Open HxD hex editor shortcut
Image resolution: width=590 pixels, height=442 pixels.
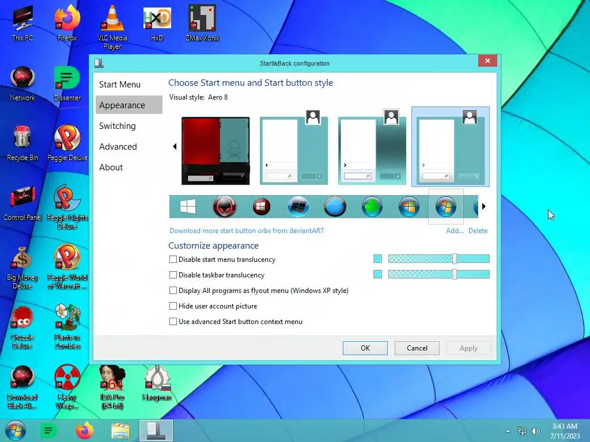coord(157,23)
